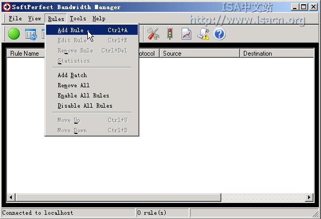
Task: Click the scroll with warning sign icon
Action: (x=203, y=34)
